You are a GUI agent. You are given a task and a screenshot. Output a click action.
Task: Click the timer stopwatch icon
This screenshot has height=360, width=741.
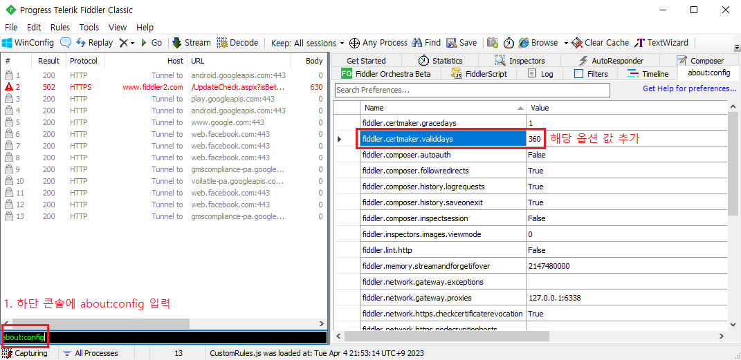(x=509, y=42)
